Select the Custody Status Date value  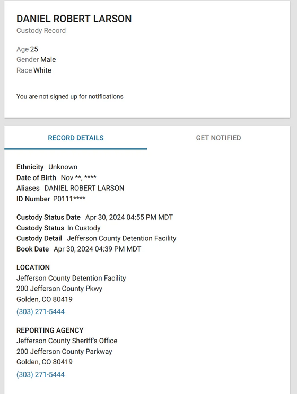coord(129,217)
